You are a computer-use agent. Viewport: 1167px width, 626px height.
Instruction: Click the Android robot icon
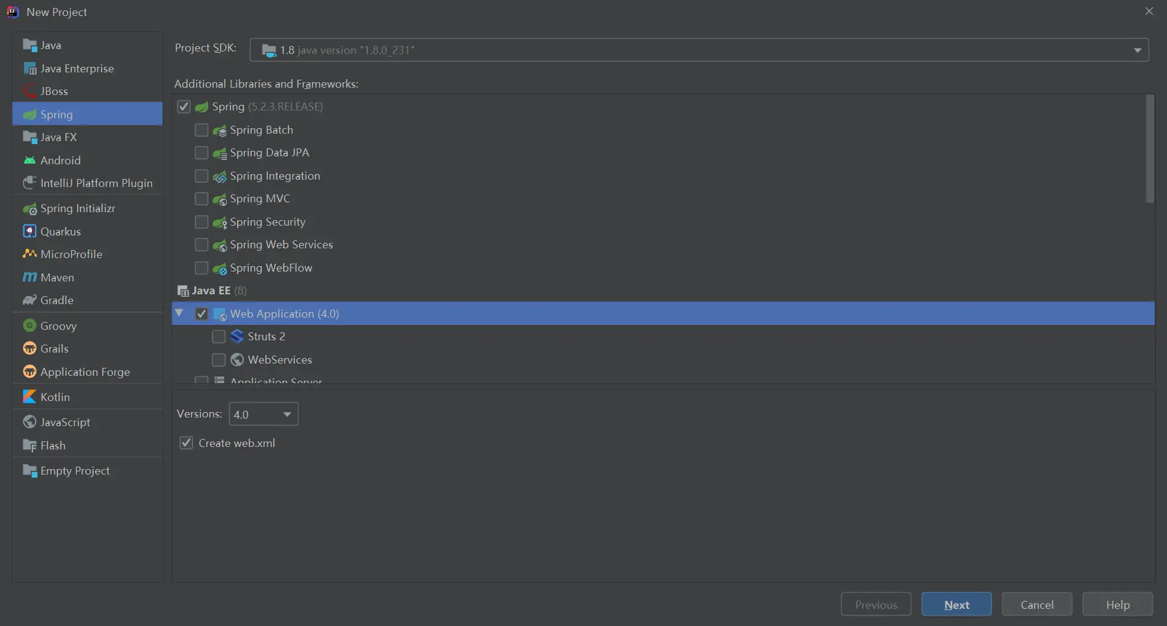pos(29,161)
